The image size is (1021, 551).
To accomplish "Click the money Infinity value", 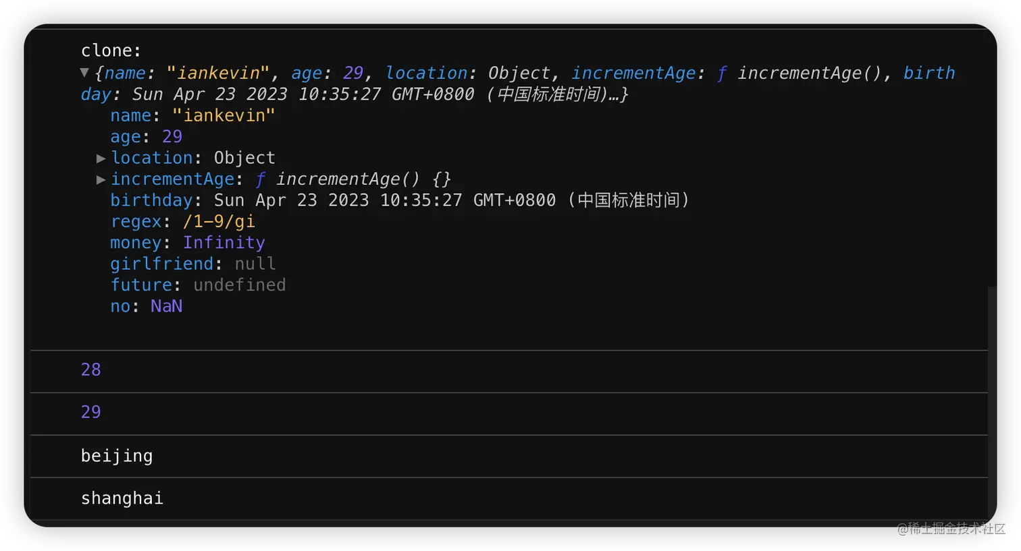I will click(x=224, y=243).
